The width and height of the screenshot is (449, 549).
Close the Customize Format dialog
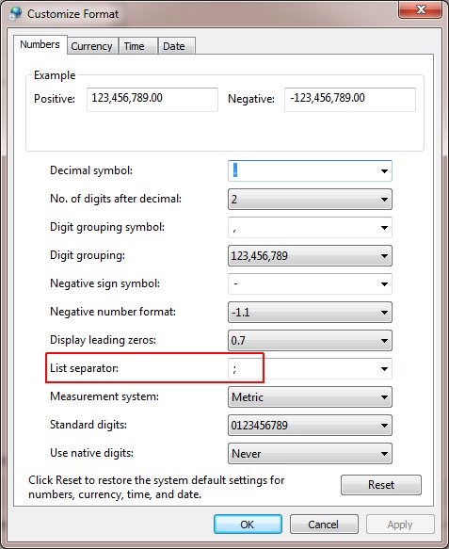[x=420, y=9]
